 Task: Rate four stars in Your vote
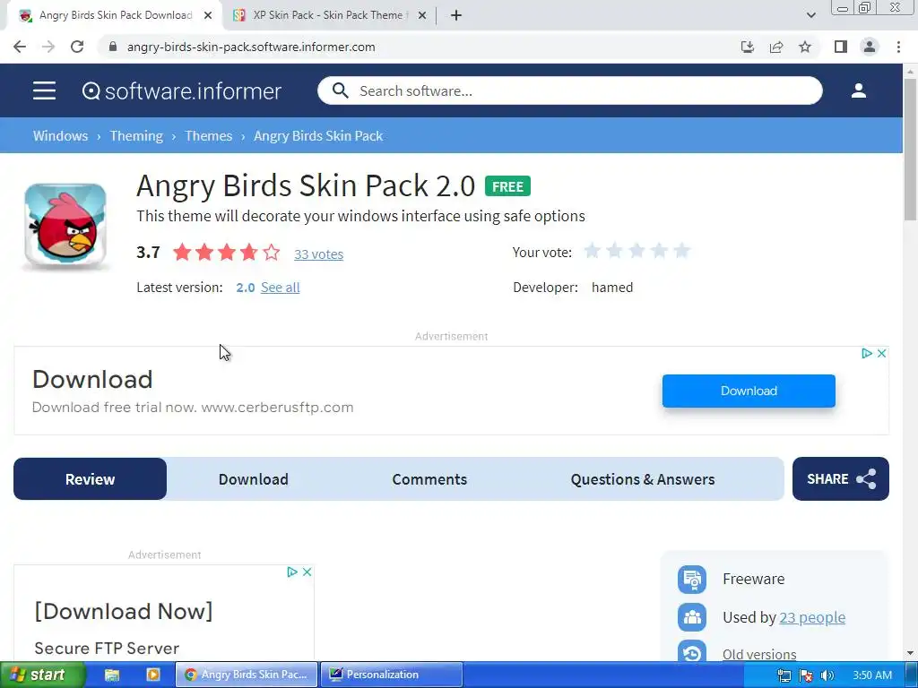tap(659, 252)
